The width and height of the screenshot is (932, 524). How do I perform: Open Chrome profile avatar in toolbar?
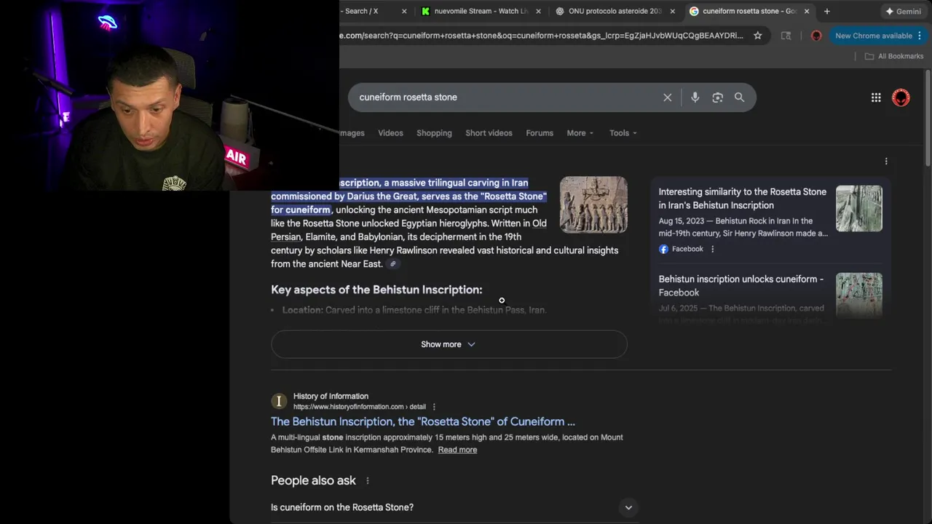click(816, 36)
